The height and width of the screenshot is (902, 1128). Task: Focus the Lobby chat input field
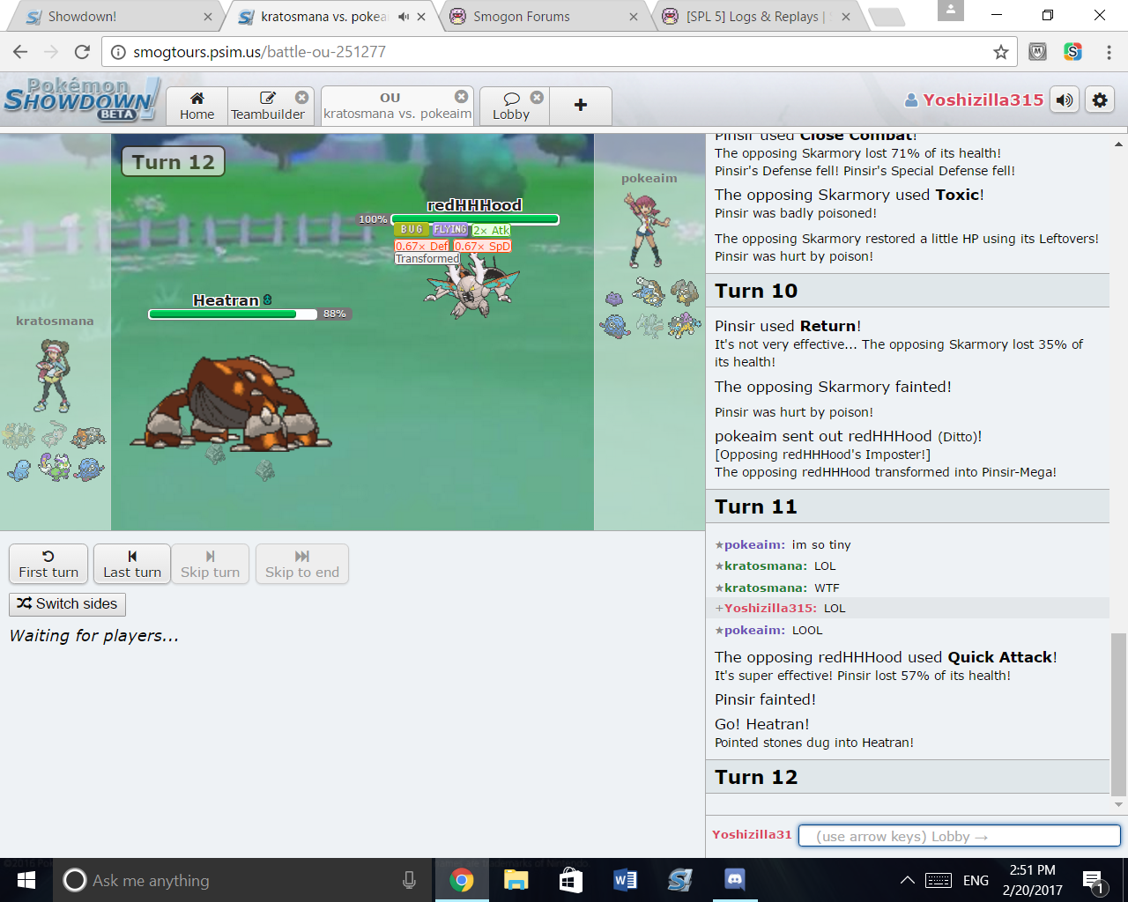click(x=959, y=836)
